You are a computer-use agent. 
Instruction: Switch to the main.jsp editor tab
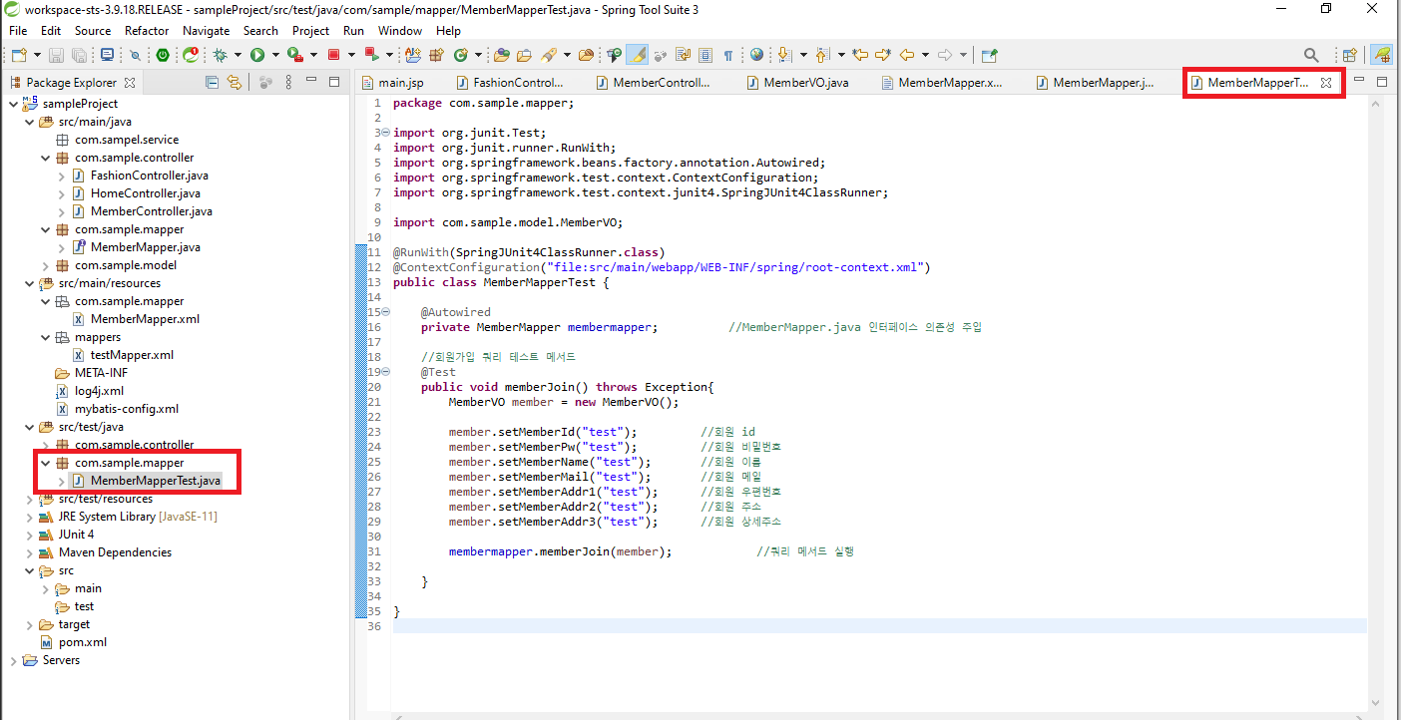click(394, 83)
